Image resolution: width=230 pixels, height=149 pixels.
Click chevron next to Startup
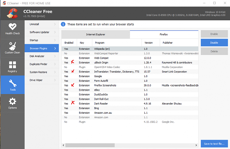coord(55,40)
